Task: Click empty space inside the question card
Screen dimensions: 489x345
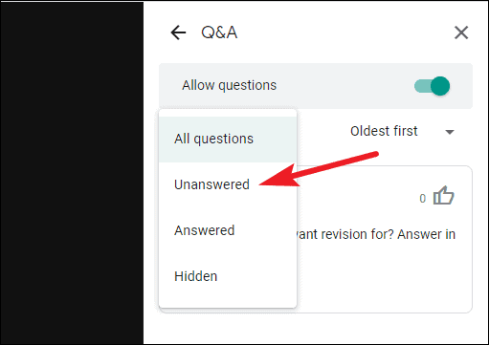Action: (383, 280)
